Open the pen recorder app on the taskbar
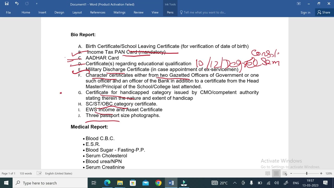The width and height of the screenshot is (334, 188). coord(184,183)
